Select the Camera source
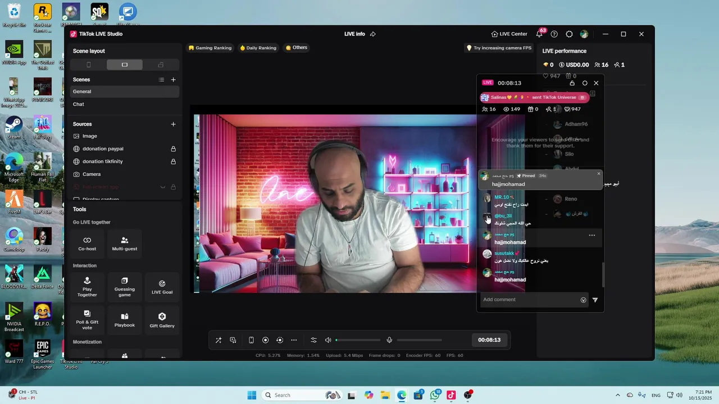The width and height of the screenshot is (719, 404). (125, 174)
